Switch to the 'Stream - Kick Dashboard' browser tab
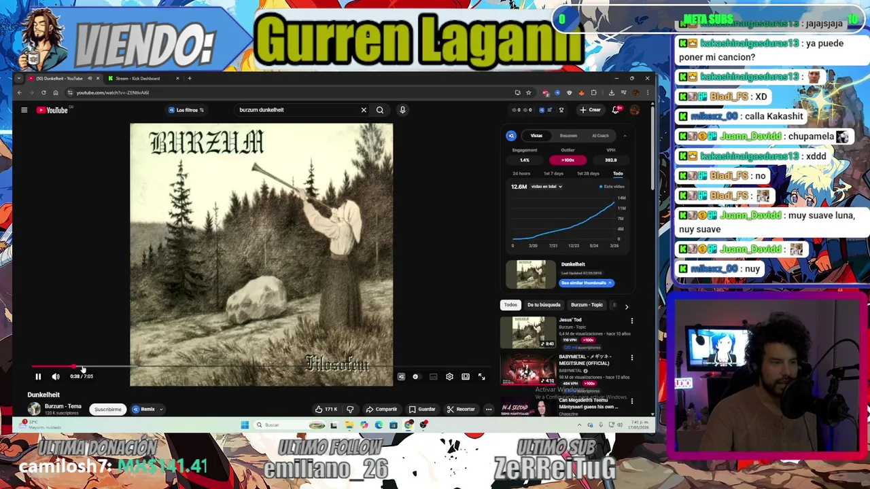 143,78
